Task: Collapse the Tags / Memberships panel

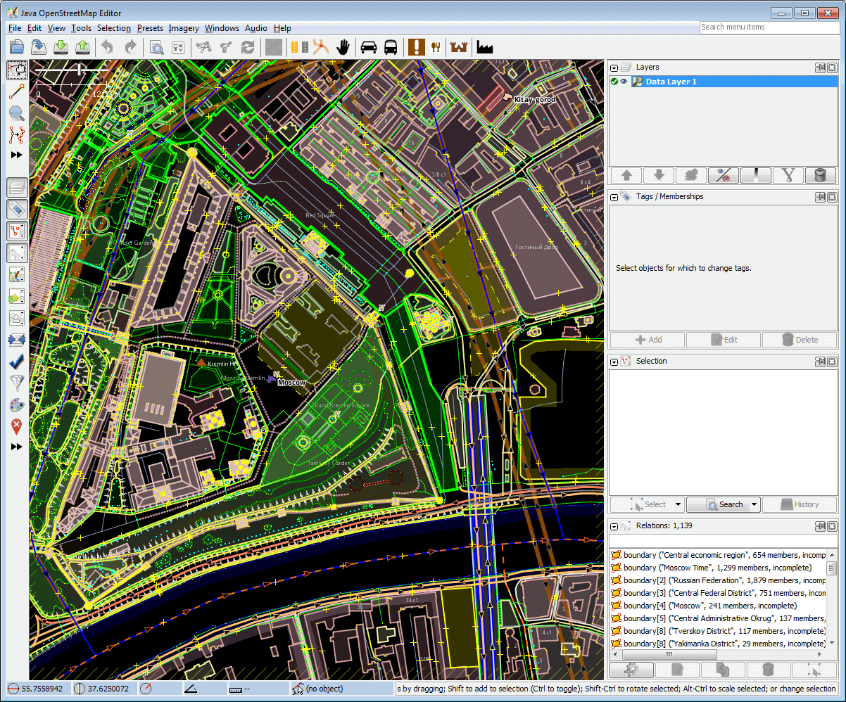Action: click(x=614, y=197)
